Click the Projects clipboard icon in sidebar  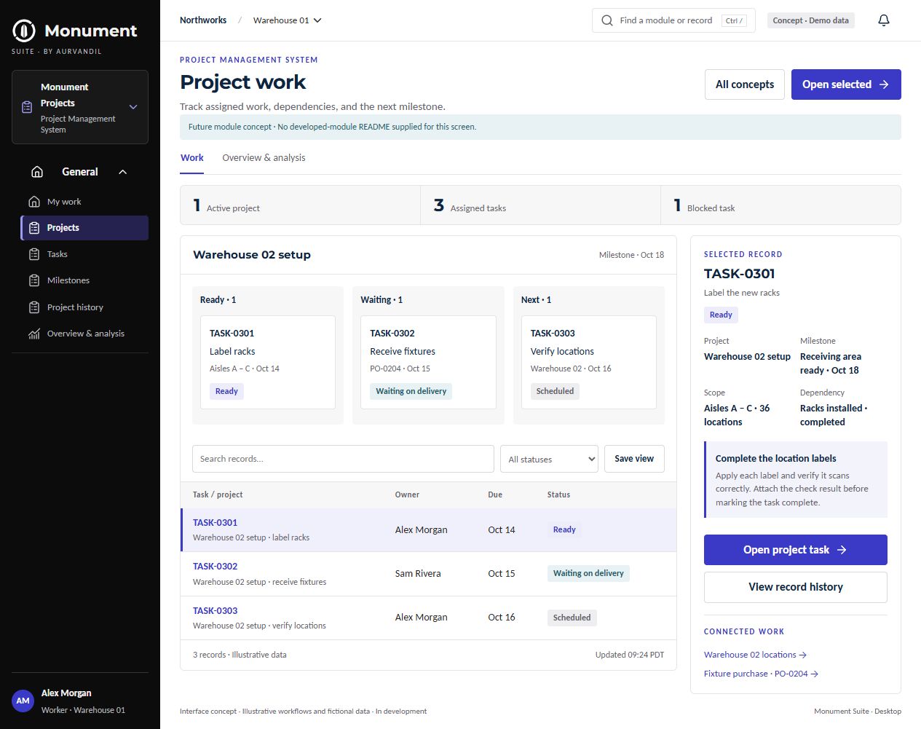(x=34, y=228)
